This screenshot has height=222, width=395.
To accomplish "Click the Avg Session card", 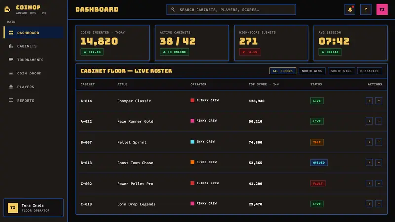I will (x=350, y=43).
